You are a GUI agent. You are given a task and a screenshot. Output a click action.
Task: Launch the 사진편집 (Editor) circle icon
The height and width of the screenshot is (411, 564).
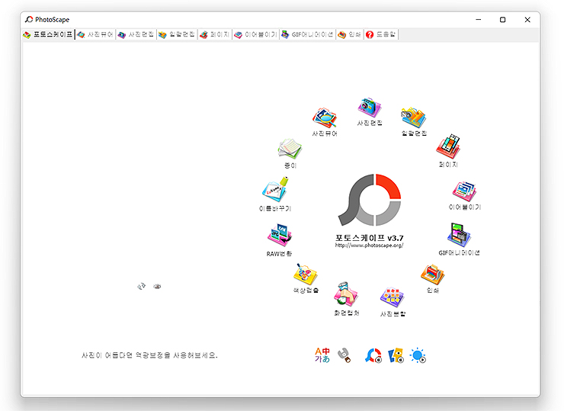tap(370, 108)
